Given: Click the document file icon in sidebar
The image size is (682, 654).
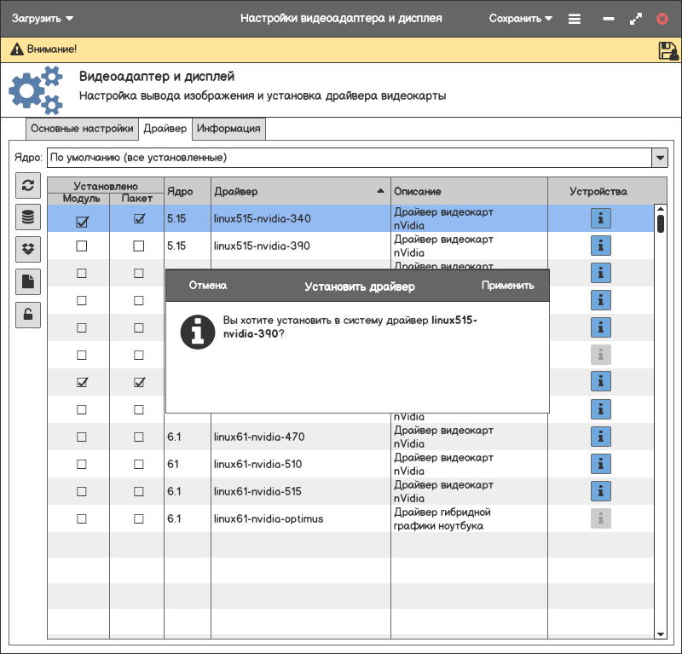Looking at the screenshot, I should (28, 282).
